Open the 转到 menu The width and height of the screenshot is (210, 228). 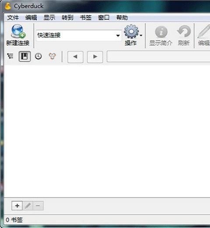click(67, 18)
